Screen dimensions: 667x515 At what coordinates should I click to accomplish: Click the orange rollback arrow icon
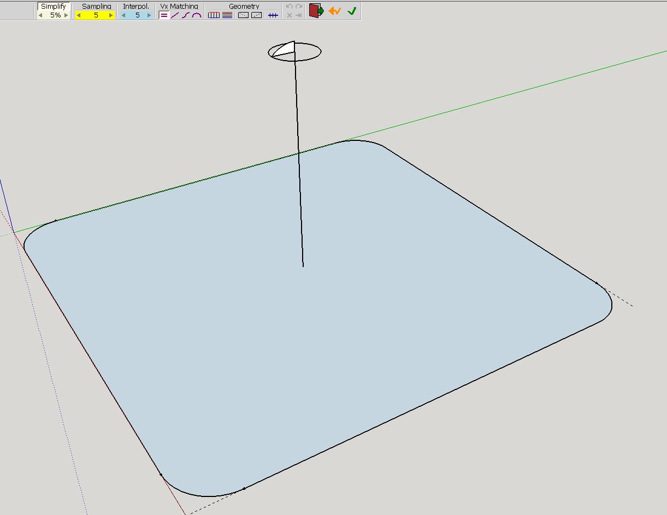click(x=335, y=11)
